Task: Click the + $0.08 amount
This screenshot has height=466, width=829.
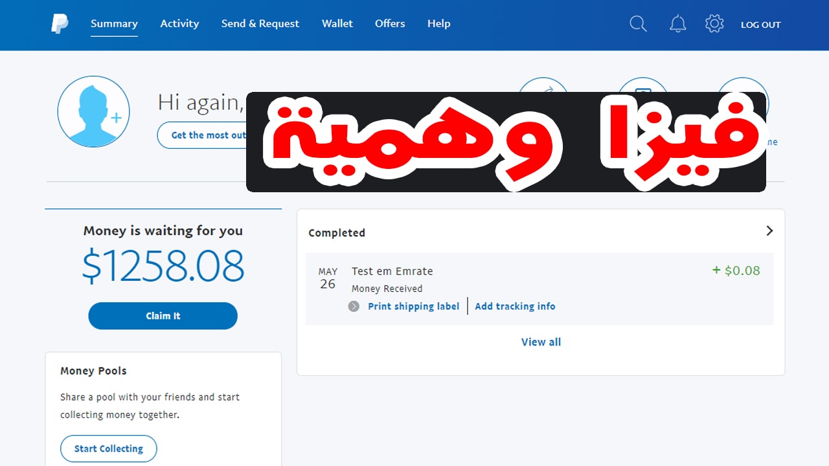Action: [736, 271]
